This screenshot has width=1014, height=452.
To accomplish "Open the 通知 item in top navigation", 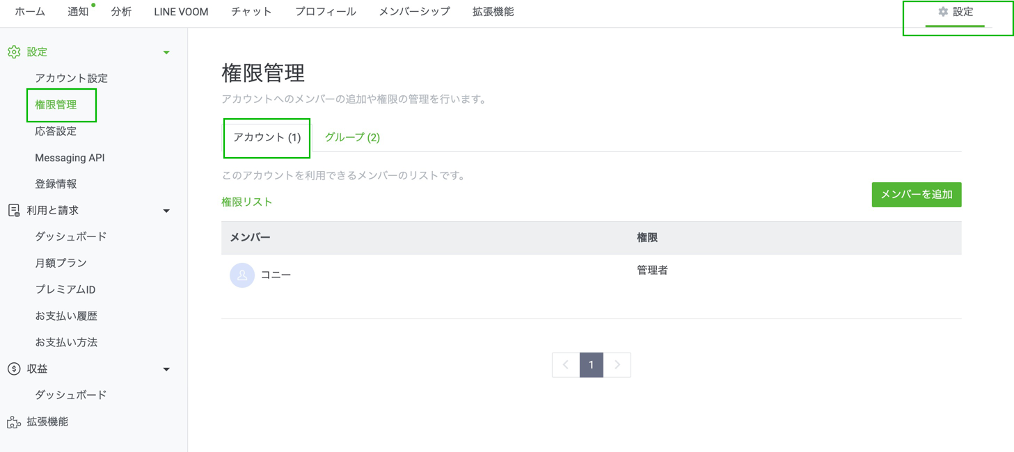I will 78,12.
